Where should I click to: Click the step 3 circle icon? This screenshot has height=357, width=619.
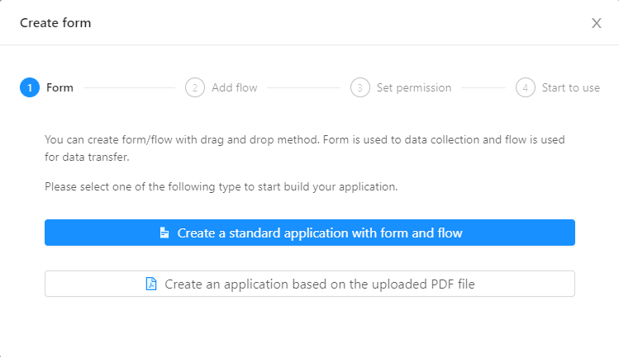click(x=360, y=87)
